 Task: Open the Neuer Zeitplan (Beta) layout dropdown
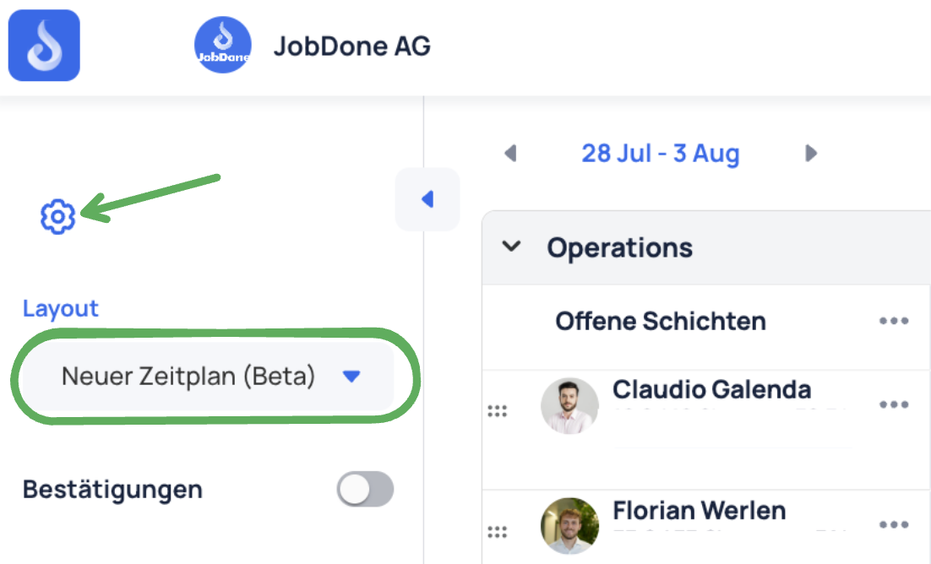(x=207, y=377)
